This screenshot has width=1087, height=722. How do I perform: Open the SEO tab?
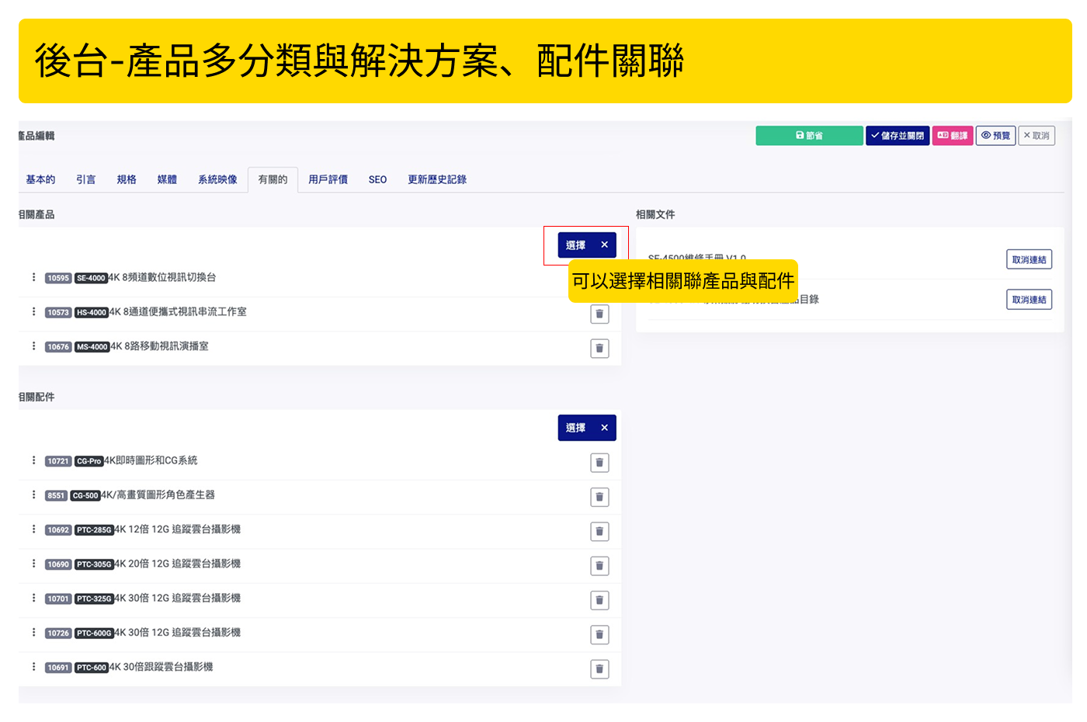(x=377, y=179)
